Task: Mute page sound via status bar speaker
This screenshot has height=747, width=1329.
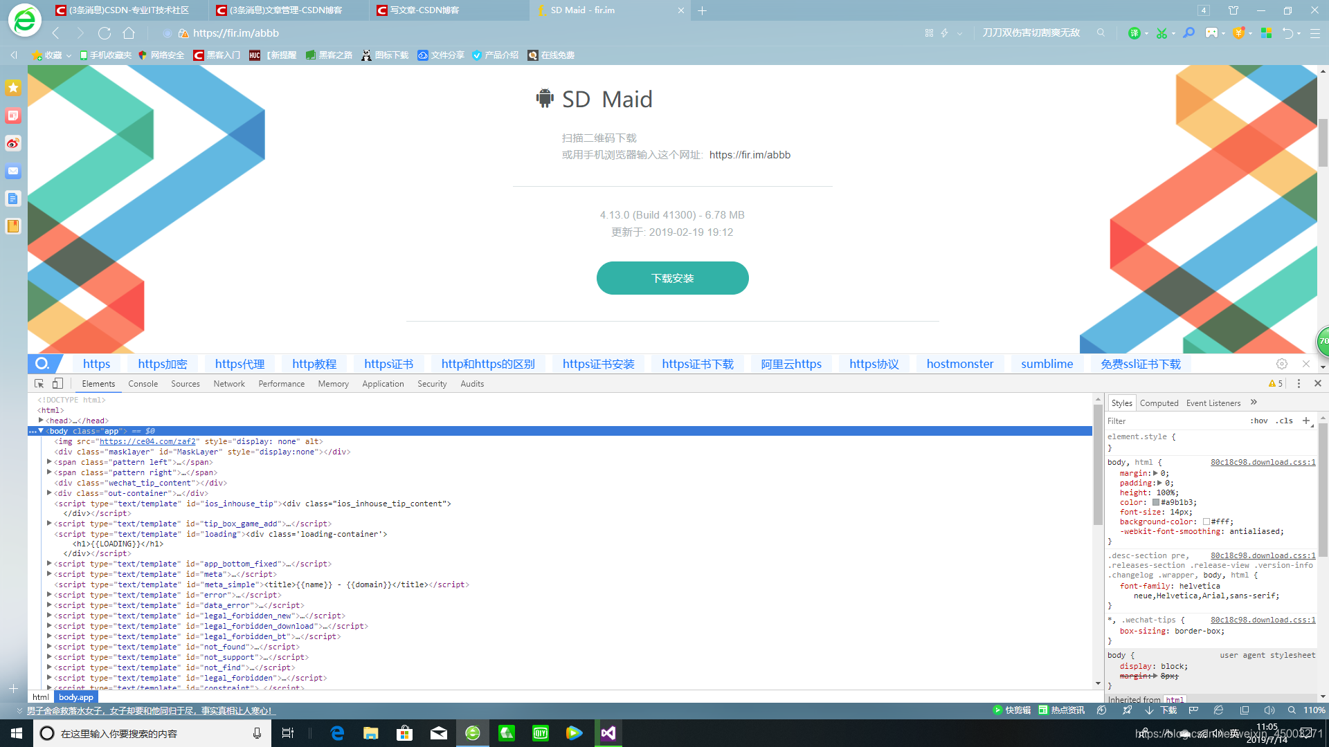Action: (1269, 710)
